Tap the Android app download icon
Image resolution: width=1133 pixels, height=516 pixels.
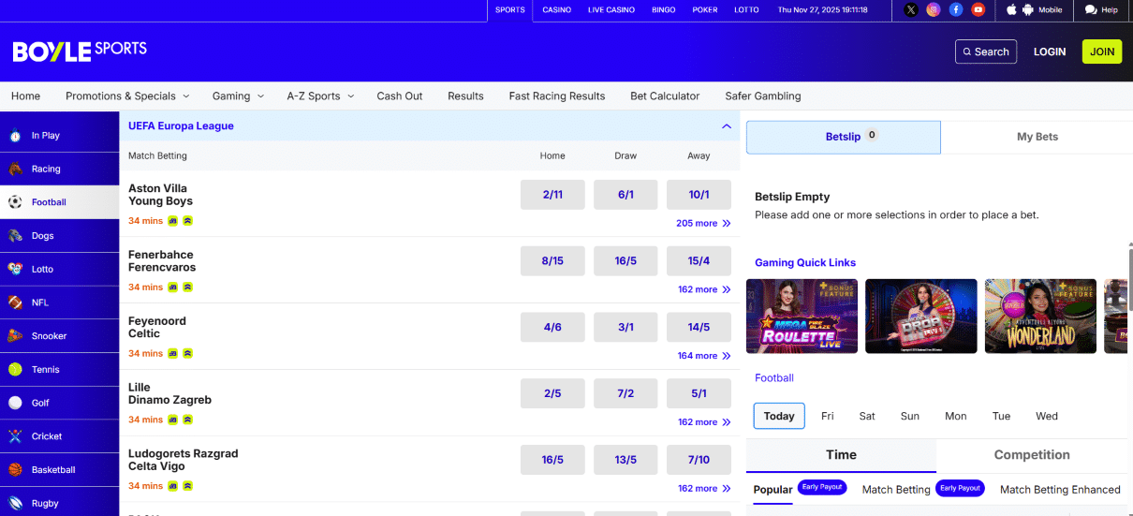point(1027,9)
